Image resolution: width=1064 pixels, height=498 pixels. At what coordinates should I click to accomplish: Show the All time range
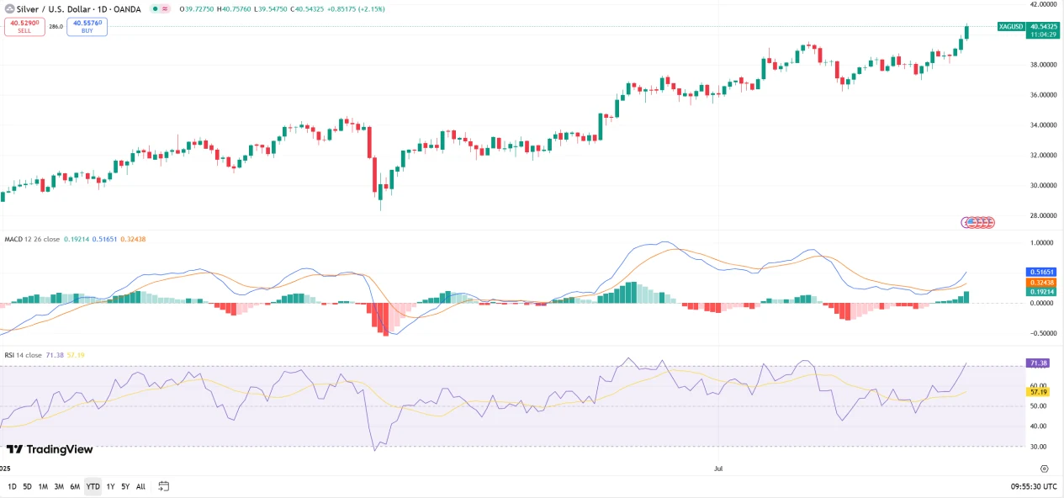tap(140, 486)
